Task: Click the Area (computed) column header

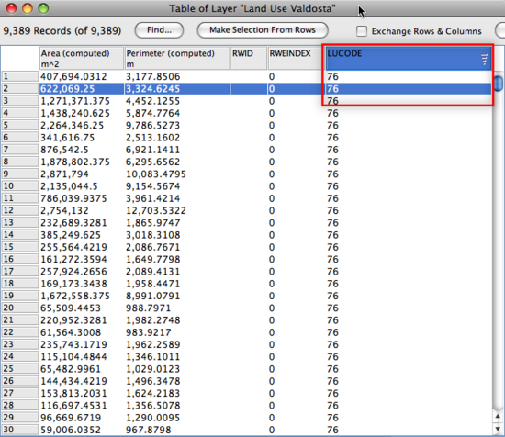Action: point(82,58)
